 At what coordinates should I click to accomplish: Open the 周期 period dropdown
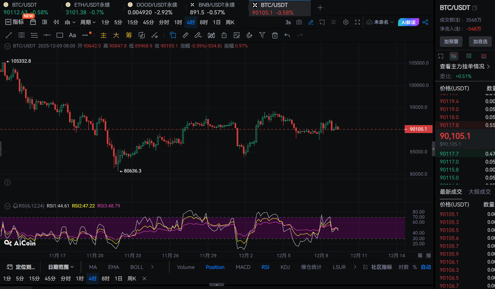pos(88,22)
